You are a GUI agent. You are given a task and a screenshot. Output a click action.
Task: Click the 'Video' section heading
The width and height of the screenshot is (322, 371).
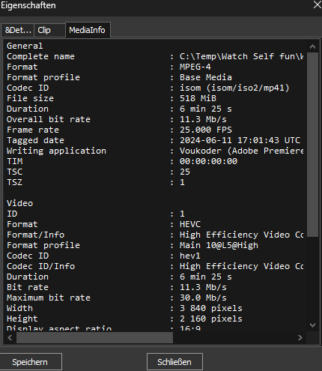(x=19, y=203)
